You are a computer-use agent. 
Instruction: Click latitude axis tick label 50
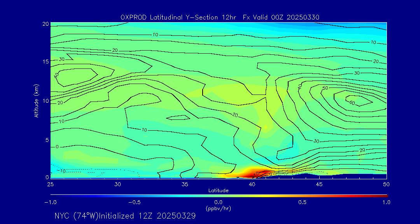pos(387,184)
